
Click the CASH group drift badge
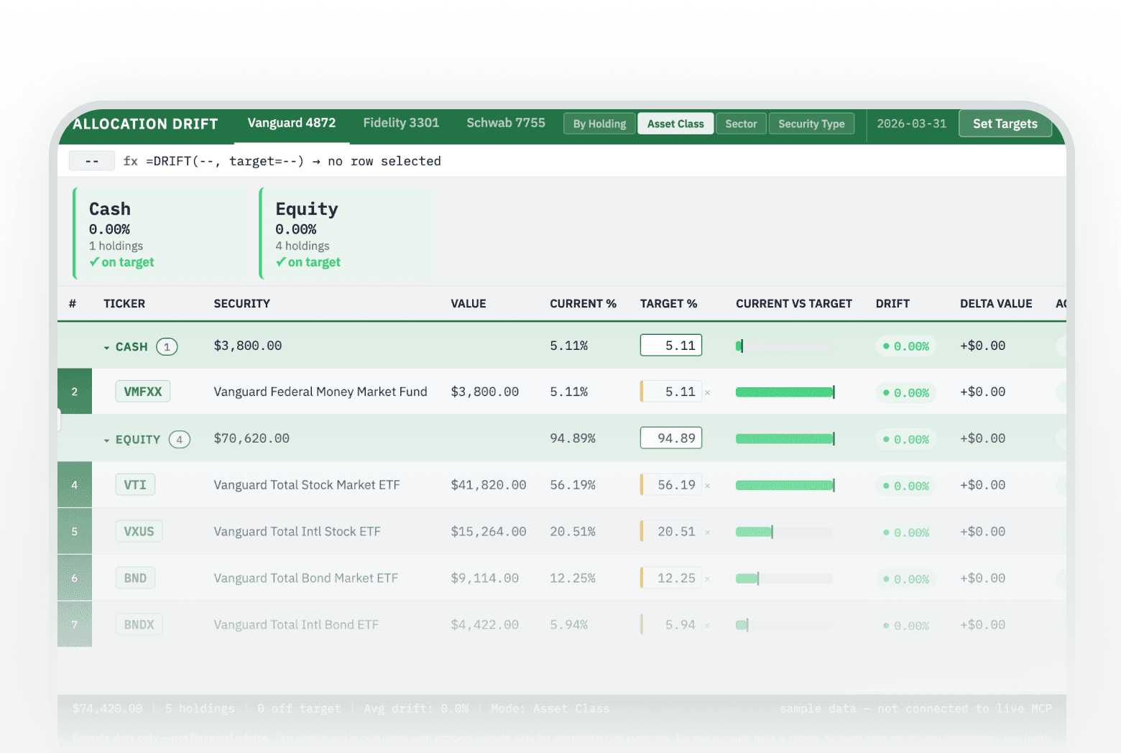(x=906, y=346)
